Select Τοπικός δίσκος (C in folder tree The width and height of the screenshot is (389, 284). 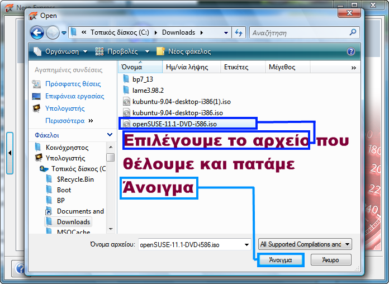pyautogui.click(x=78, y=169)
